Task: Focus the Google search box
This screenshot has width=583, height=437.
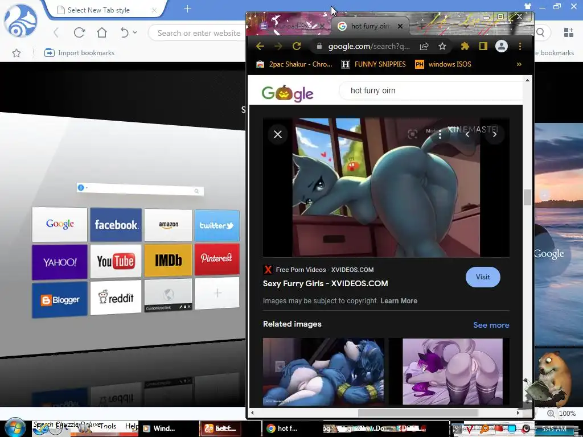Action: click(432, 90)
